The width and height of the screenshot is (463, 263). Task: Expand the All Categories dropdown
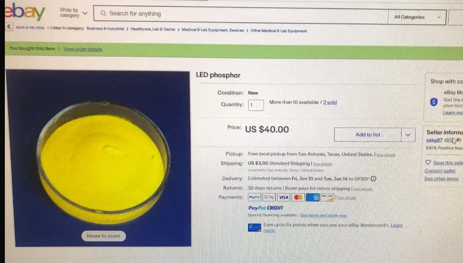coord(417,17)
